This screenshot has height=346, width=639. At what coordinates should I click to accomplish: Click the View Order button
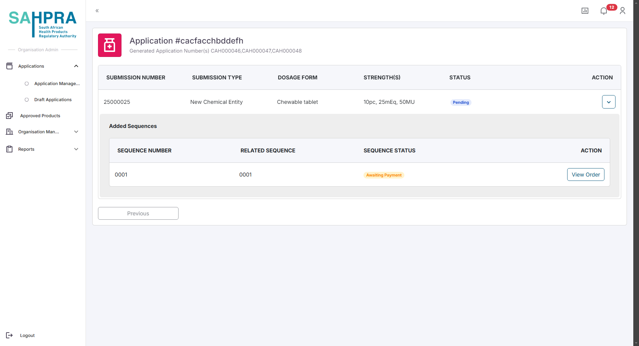pyautogui.click(x=585, y=175)
